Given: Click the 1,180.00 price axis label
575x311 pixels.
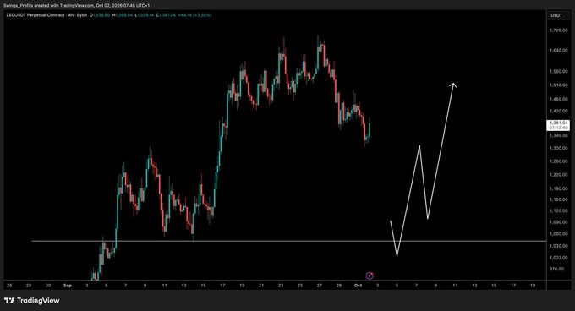Looking at the screenshot, I should click(x=558, y=188).
